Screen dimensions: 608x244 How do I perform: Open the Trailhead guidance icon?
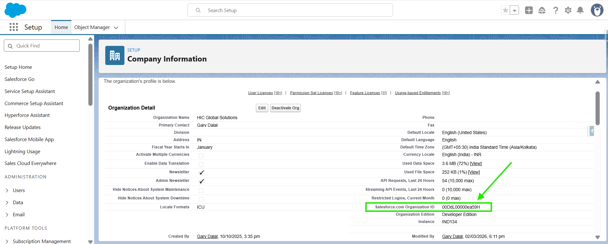[x=542, y=11]
